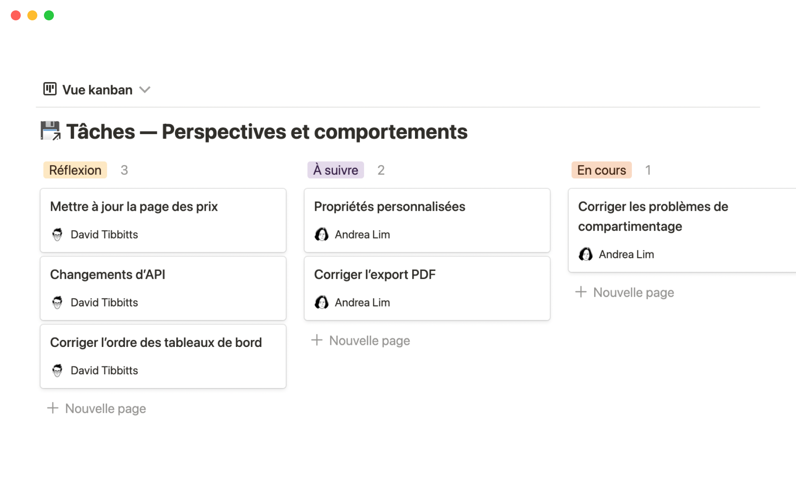
Task: Click "Nouvelle page" under the Réflexion column
Action: (x=105, y=408)
